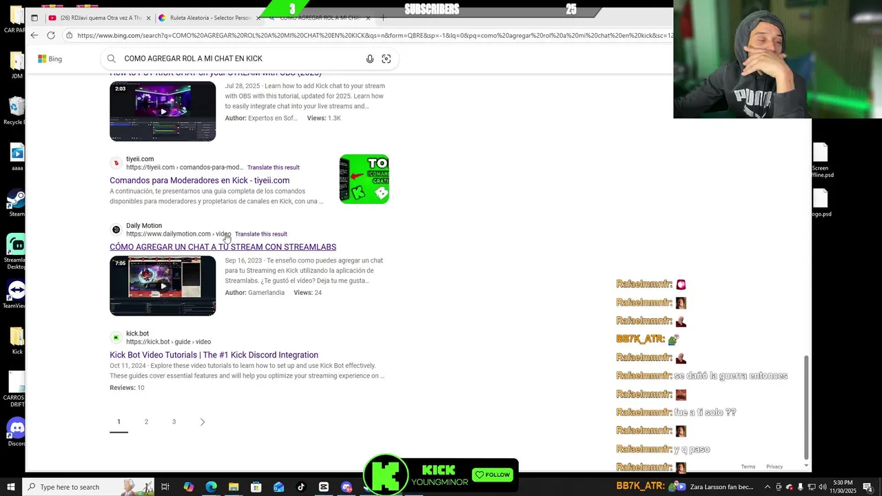Open the logo.psd file on desktop
The width and height of the screenshot is (882, 496).
tap(821, 203)
